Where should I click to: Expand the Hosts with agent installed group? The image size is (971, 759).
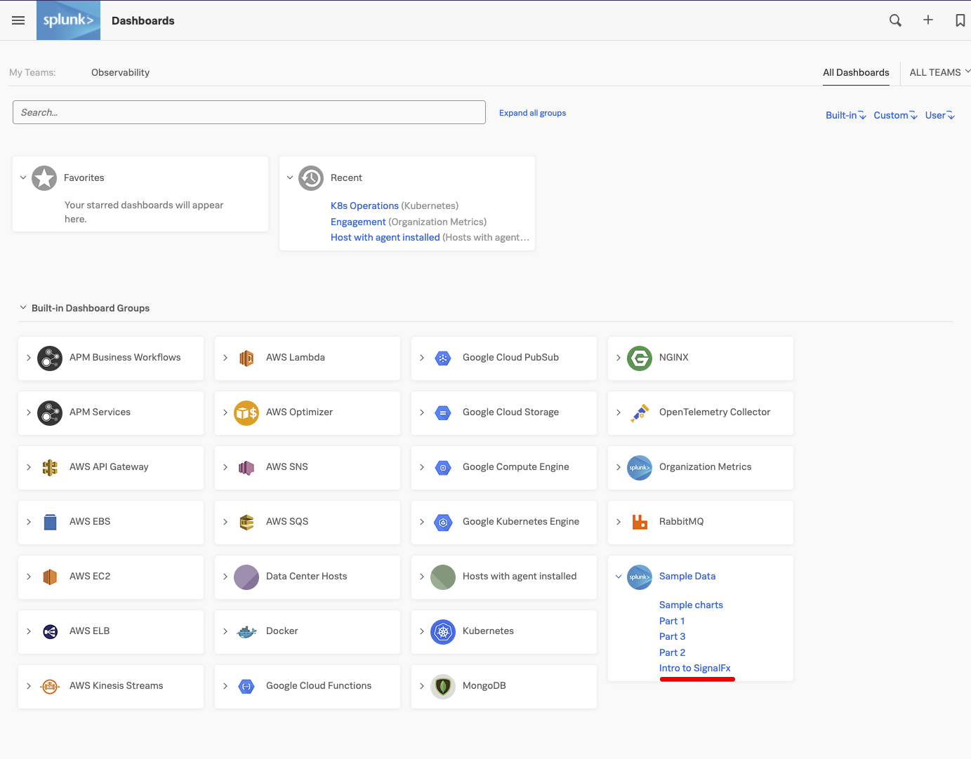click(422, 577)
